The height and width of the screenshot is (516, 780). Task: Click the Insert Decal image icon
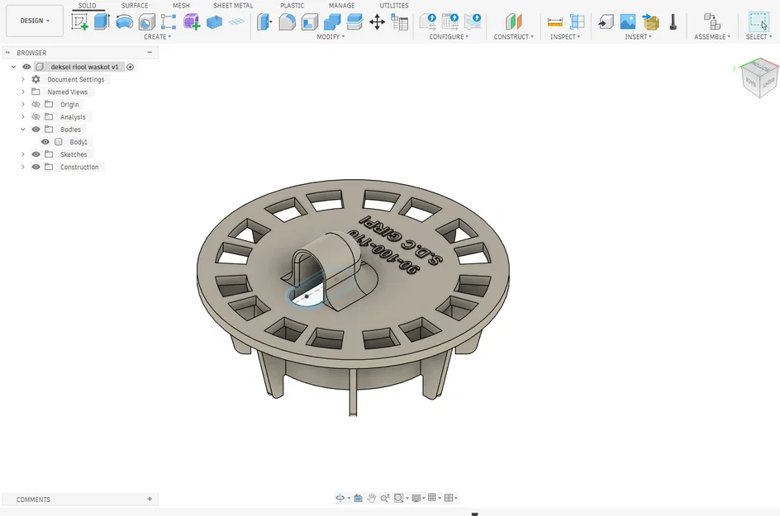tap(628, 21)
